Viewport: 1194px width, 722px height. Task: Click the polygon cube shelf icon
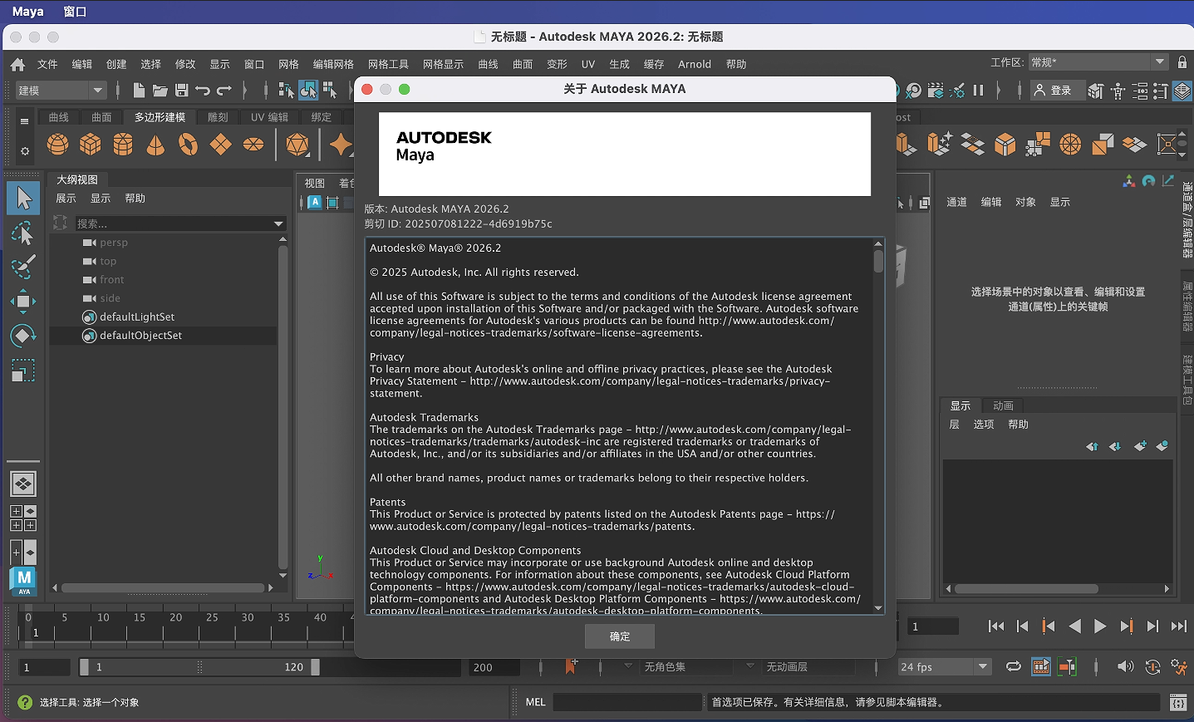(x=91, y=145)
